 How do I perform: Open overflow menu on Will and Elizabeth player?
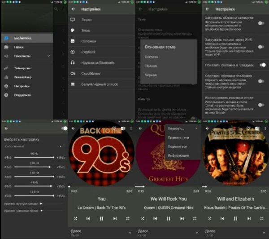point(265,128)
